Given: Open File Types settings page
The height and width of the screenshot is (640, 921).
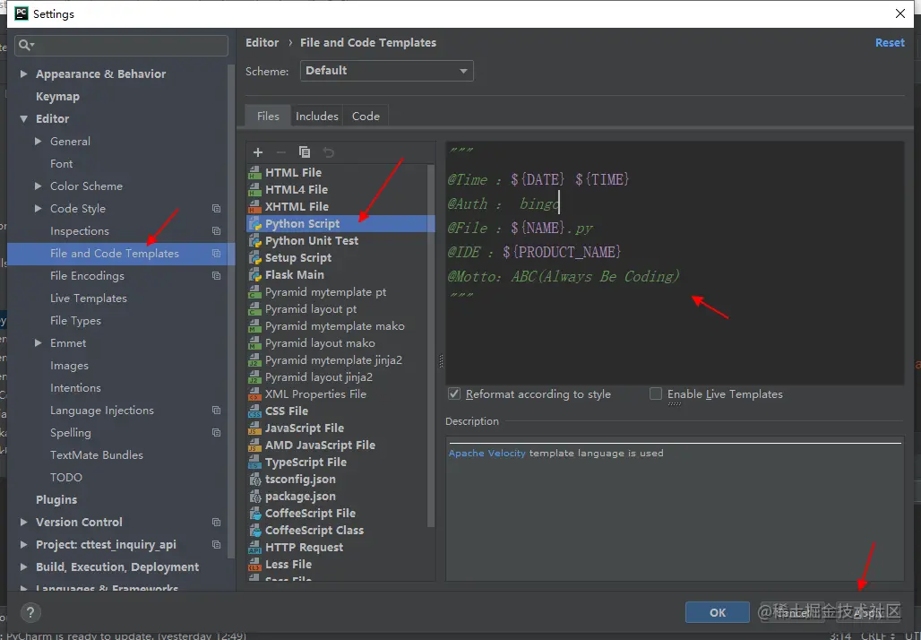Looking at the screenshot, I should click(76, 321).
